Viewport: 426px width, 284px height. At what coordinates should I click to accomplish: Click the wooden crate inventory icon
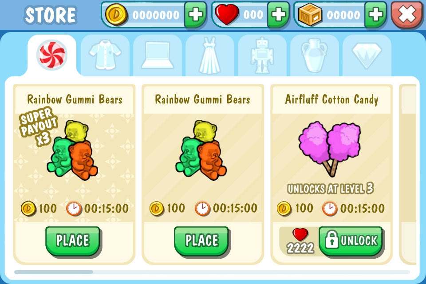pyautogui.click(x=310, y=14)
